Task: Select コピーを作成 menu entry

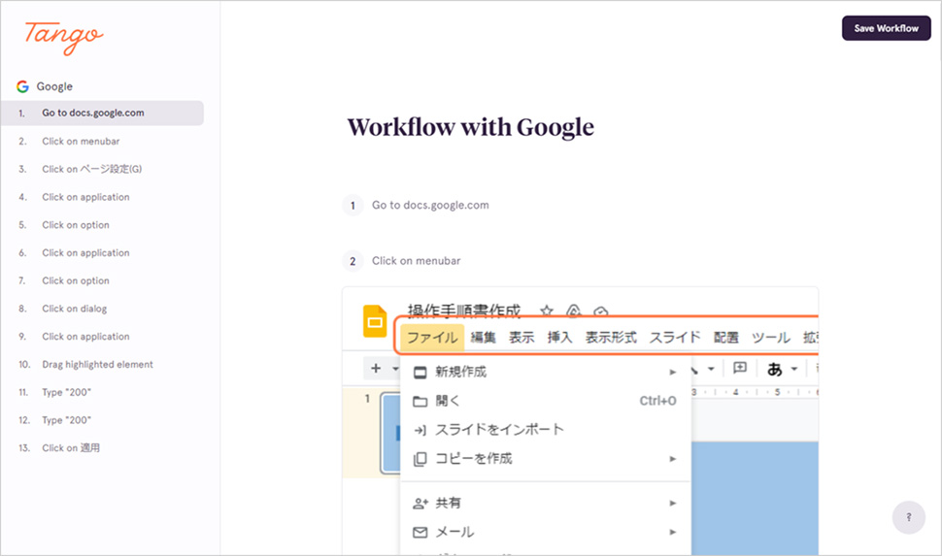Action: [545, 459]
